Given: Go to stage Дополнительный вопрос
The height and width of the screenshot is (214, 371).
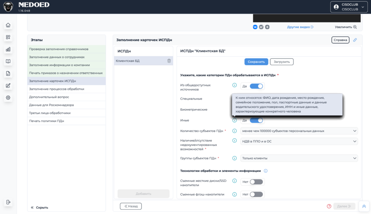Looking at the screenshot, I should click(67, 97).
